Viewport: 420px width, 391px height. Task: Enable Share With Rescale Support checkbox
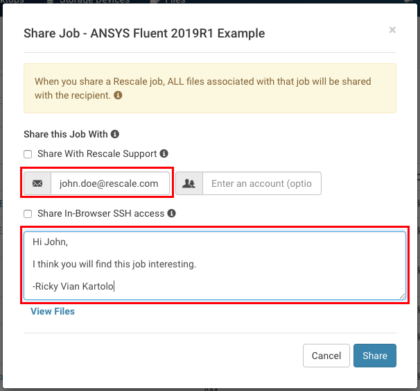pyautogui.click(x=28, y=154)
